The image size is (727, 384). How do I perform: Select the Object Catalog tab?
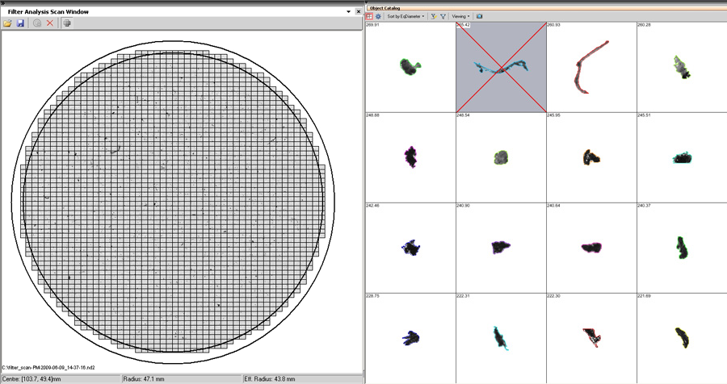(x=386, y=8)
